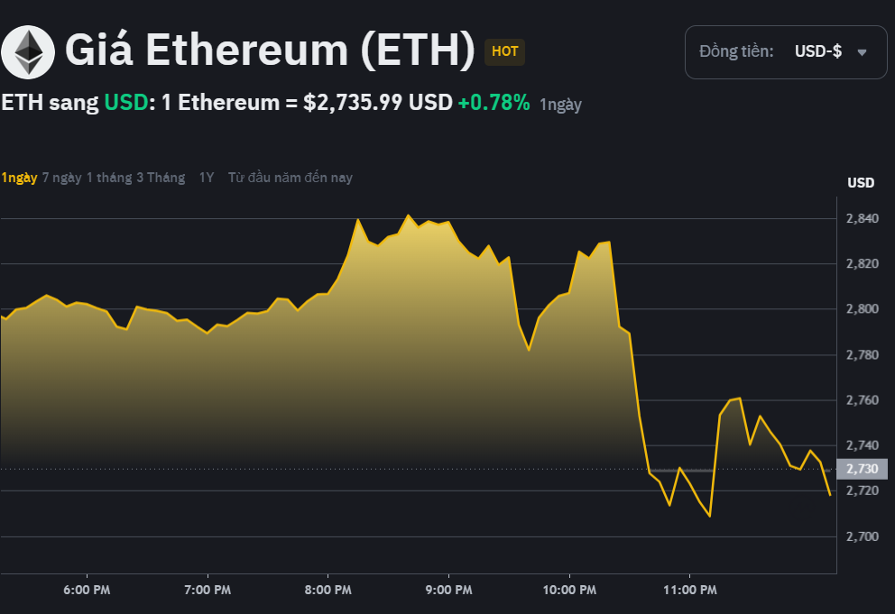Viewport: 895px width, 614px height.
Task: Select the 1ngày time range tab
Action: (x=18, y=178)
